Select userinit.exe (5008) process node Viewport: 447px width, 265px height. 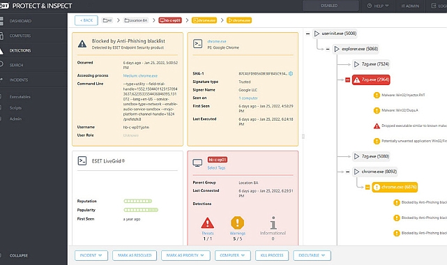[335, 33]
